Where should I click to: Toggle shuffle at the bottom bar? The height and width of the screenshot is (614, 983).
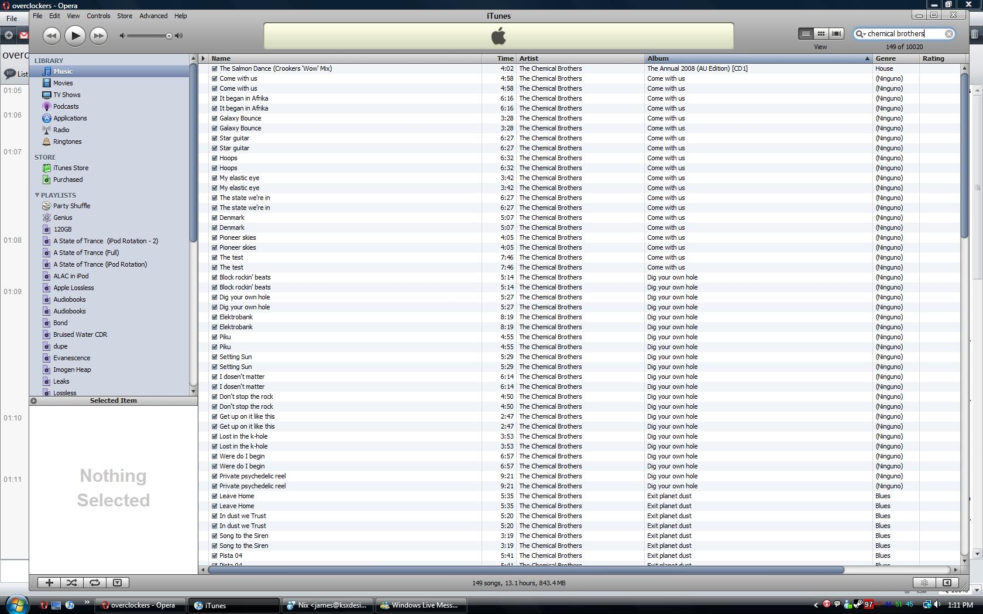[71, 582]
